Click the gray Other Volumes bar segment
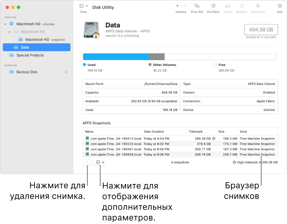 157,57
